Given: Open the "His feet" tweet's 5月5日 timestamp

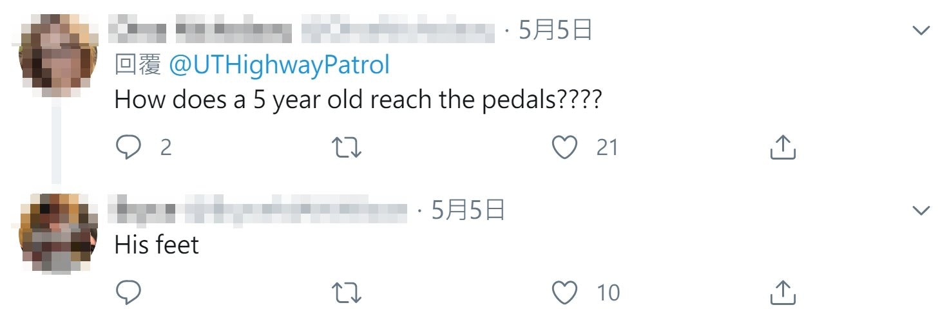Looking at the screenshot, I should [468, 210].
